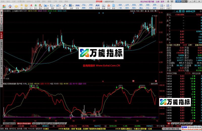Switch to the 精准买卖绝世指标 indicator tab
The image size is (202, 131).
click(24, 123)
